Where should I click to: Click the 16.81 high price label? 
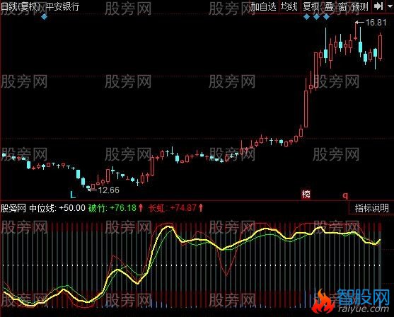pyautogui.click(x=376, y=23)
